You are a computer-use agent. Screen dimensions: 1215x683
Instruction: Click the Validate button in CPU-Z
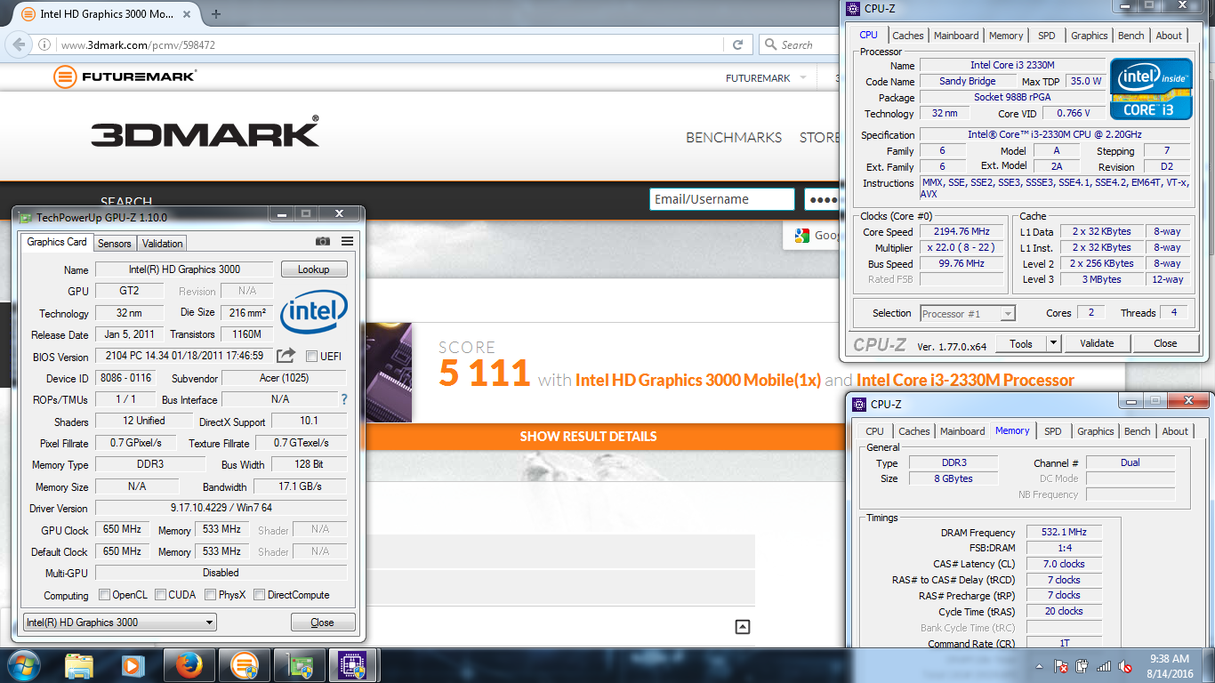1097,343
